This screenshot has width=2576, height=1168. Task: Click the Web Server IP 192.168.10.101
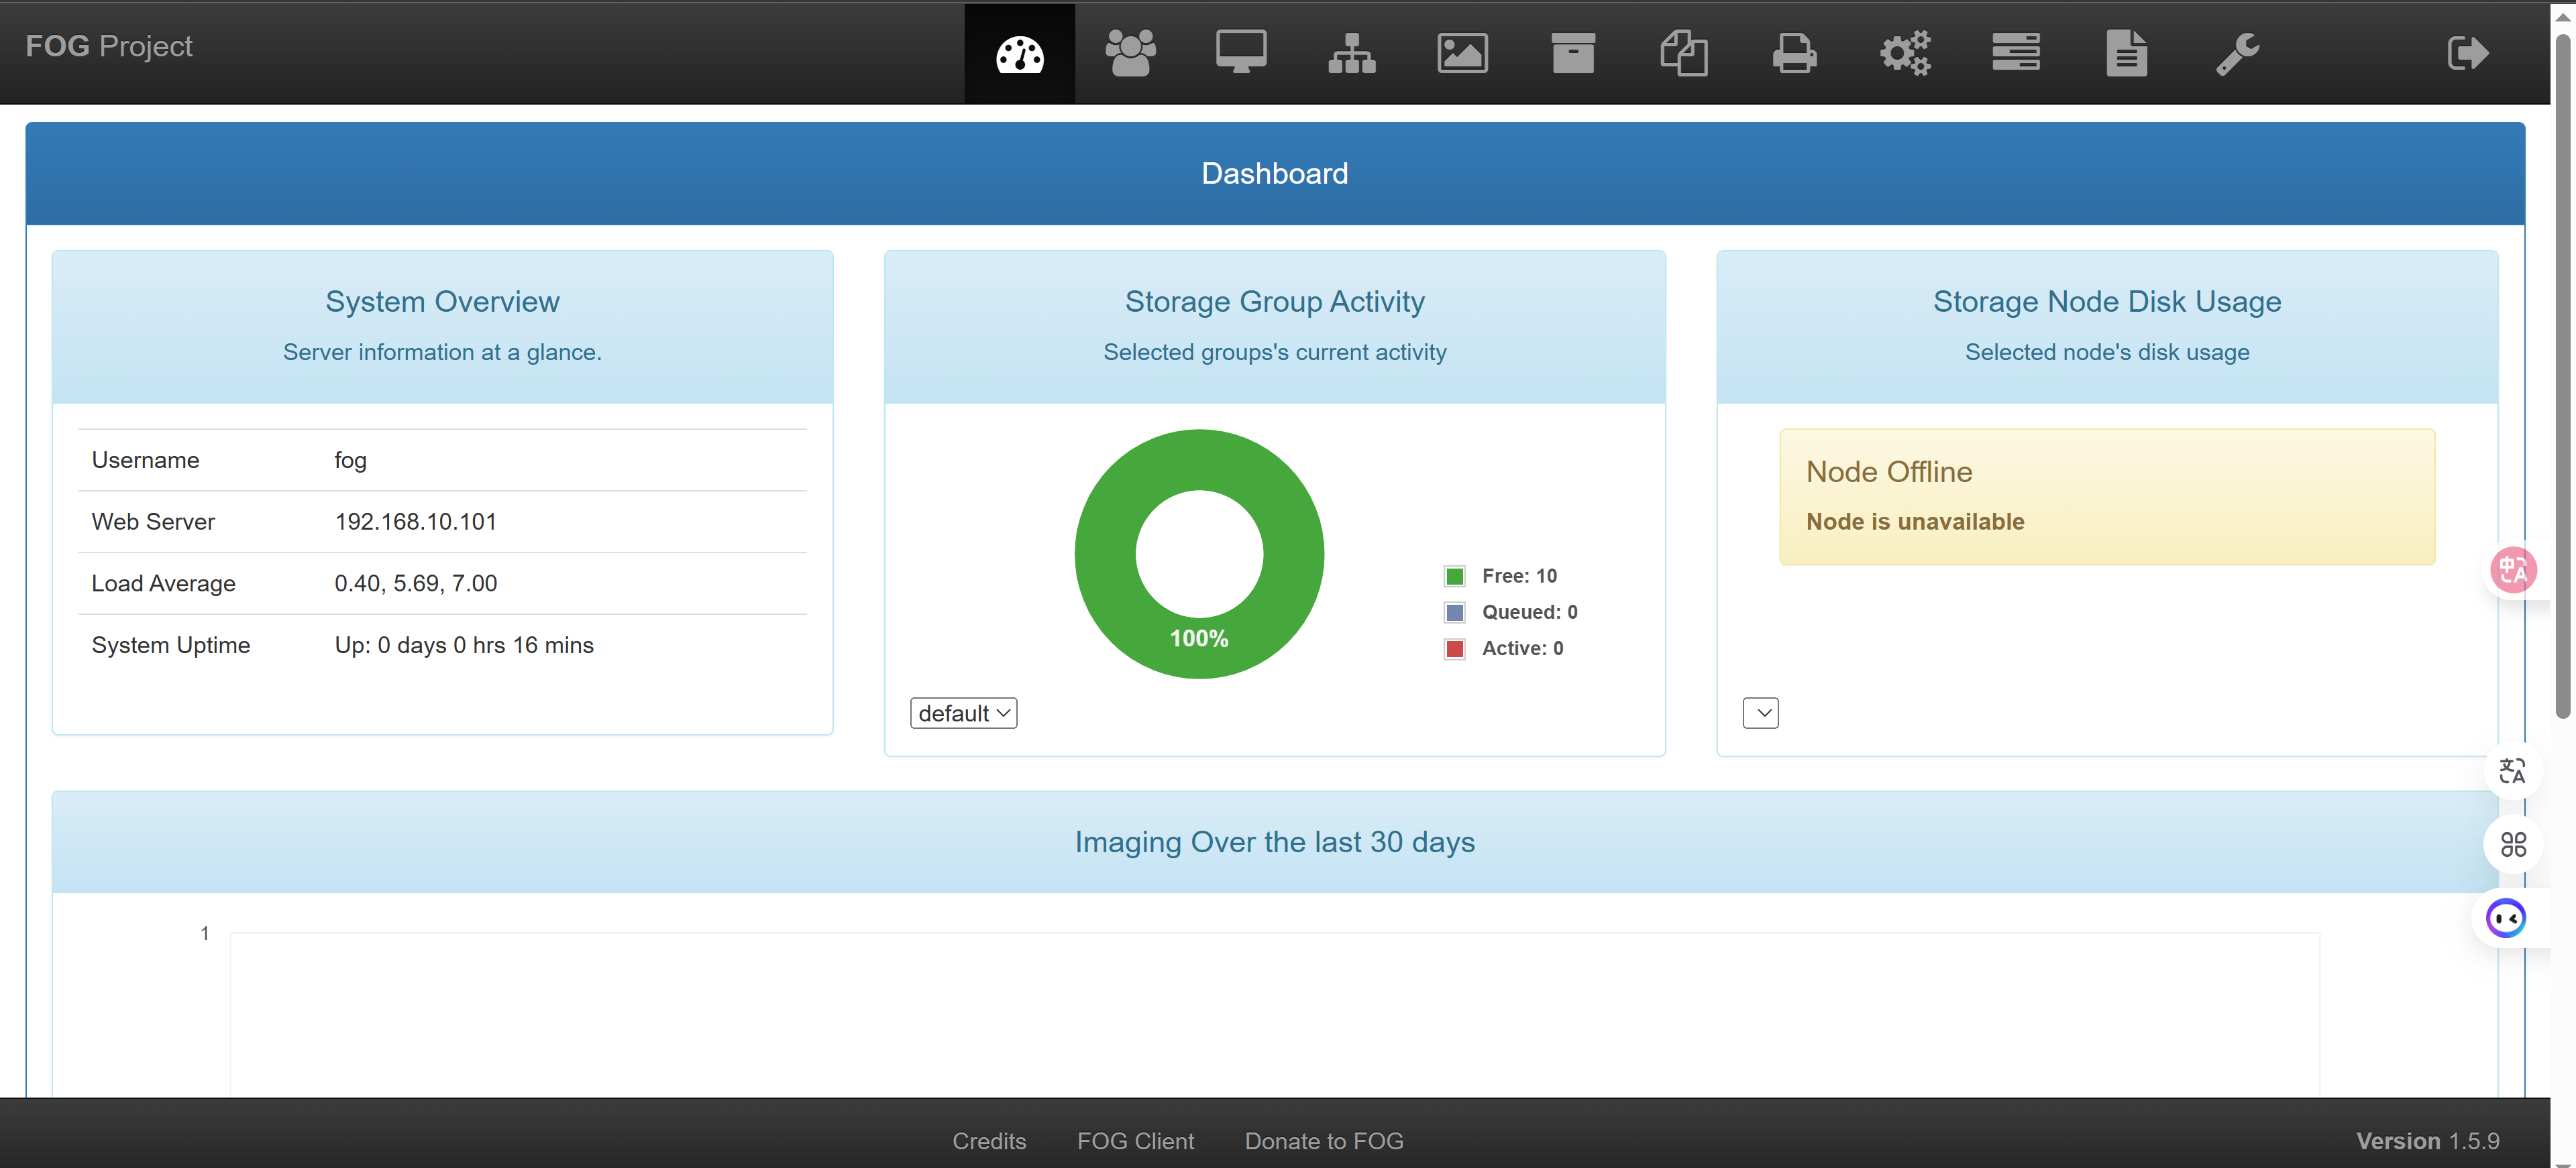tap(416, 522)
